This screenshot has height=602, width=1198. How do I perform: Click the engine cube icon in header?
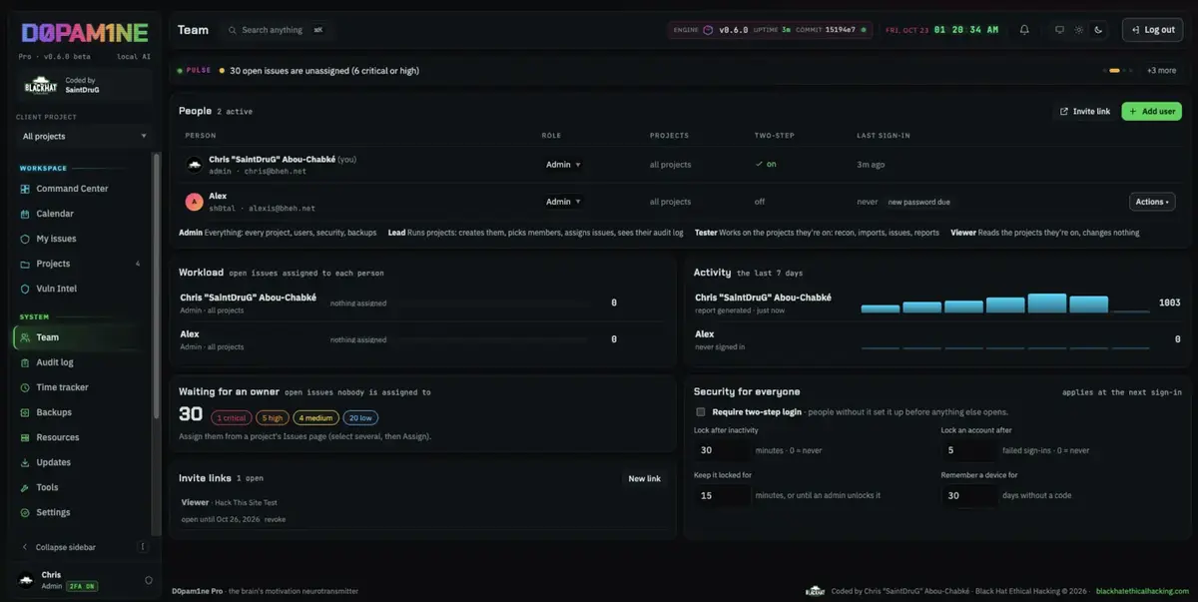(709, 30)
